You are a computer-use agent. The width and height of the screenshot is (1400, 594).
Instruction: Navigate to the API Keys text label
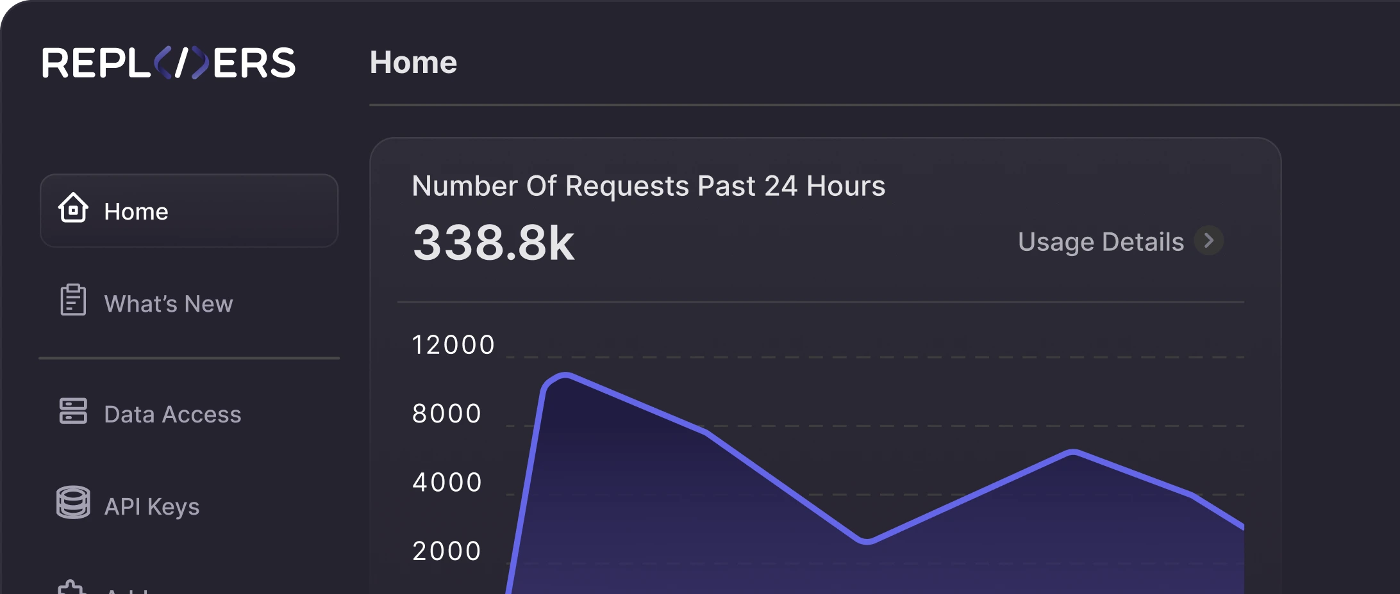(x=152, y=507)
